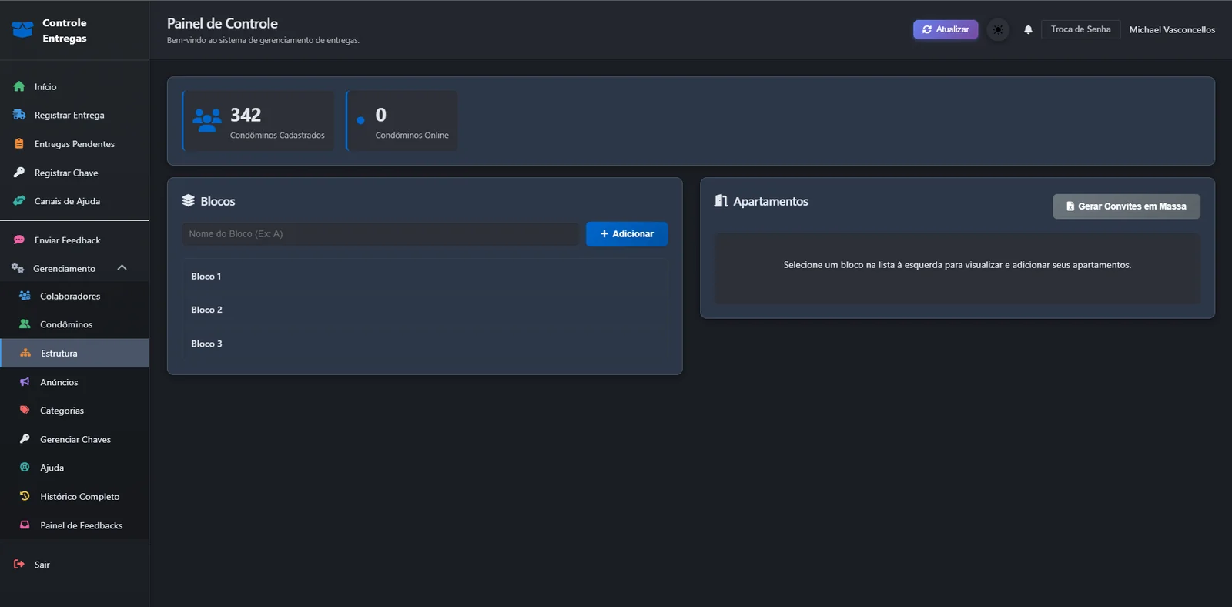Click the Painel de Feedbacks inbox icon

[x=25, y=525]
